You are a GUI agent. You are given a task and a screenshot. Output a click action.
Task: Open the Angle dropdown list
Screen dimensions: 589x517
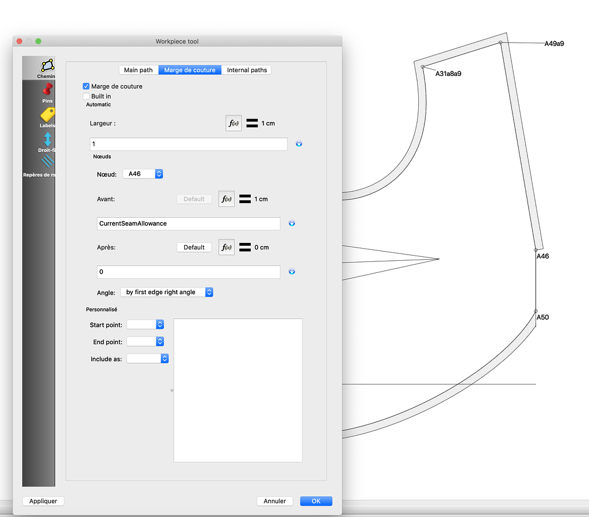pos(167,292)
